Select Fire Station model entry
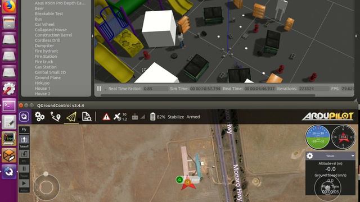Screen dimensions: 360x202 (x=46, y=56)
